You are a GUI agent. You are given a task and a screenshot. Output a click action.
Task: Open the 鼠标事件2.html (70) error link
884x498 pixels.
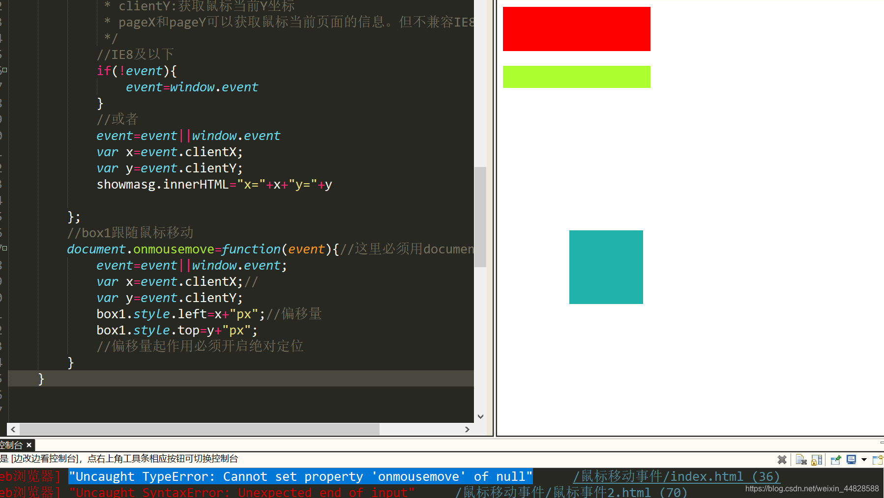[x=571, y=492]
